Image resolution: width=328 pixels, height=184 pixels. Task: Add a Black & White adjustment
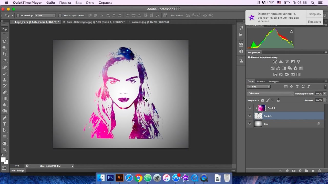284,68
